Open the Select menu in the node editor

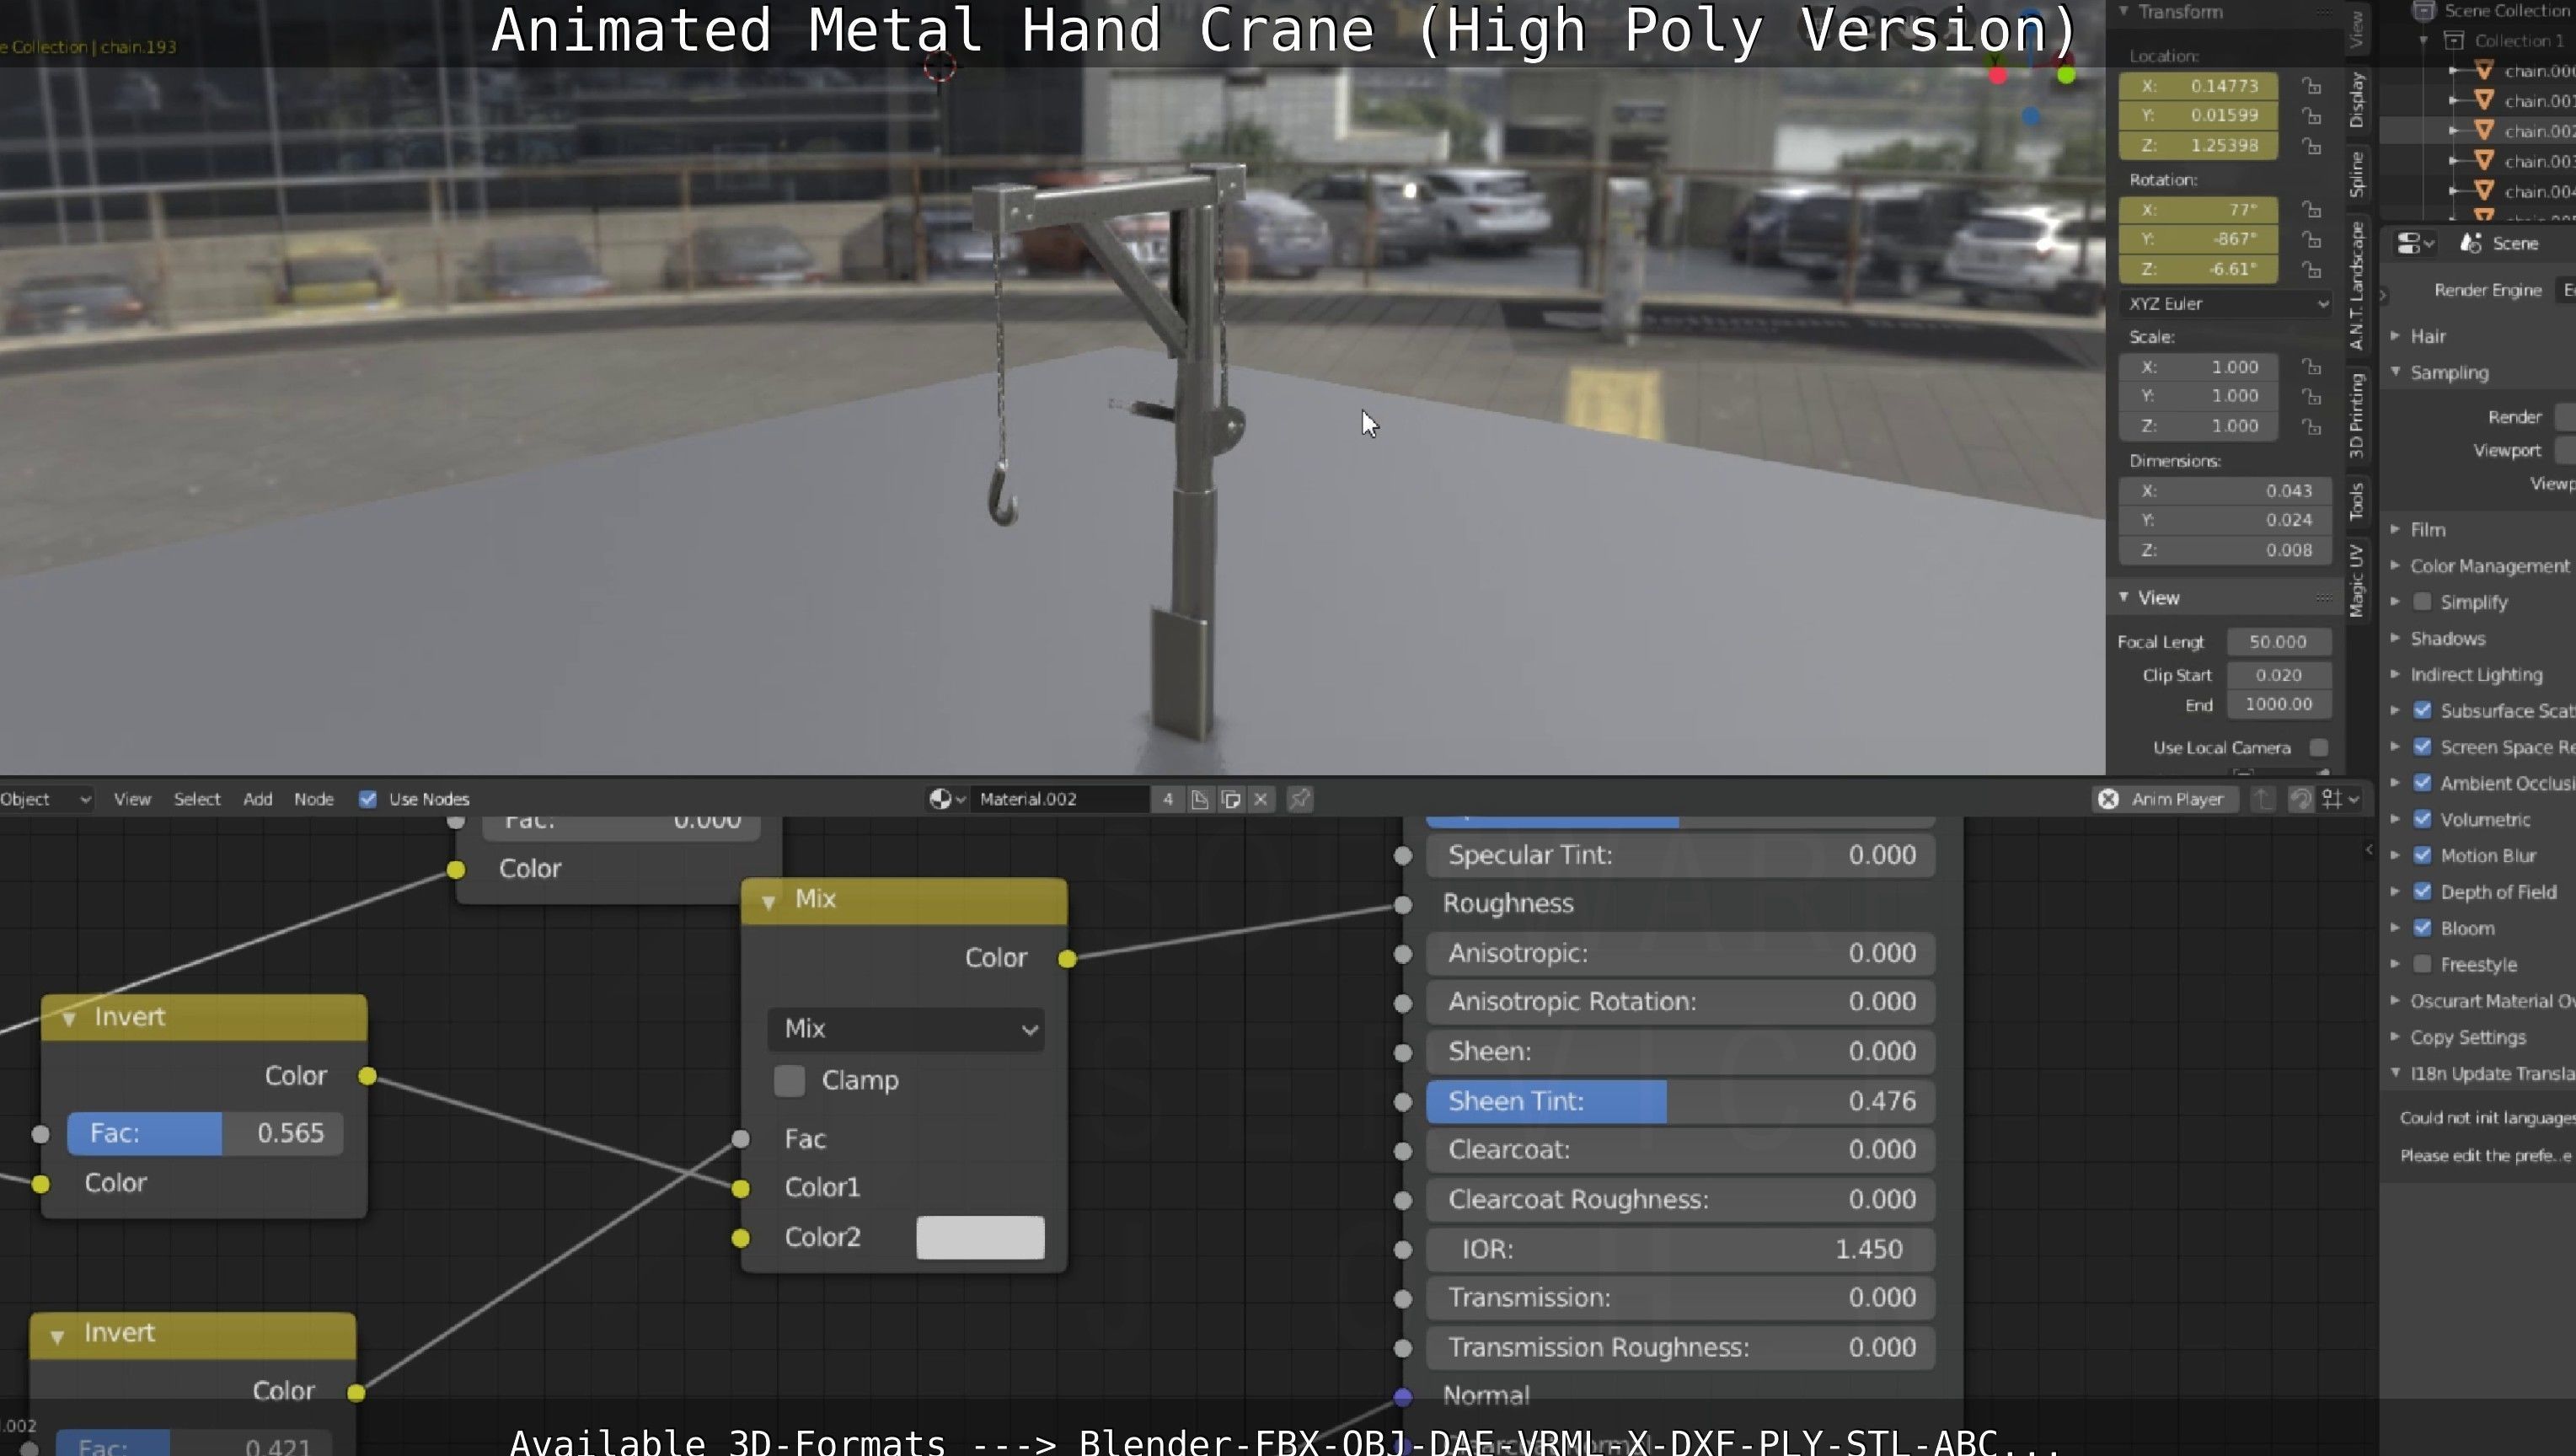197,799
